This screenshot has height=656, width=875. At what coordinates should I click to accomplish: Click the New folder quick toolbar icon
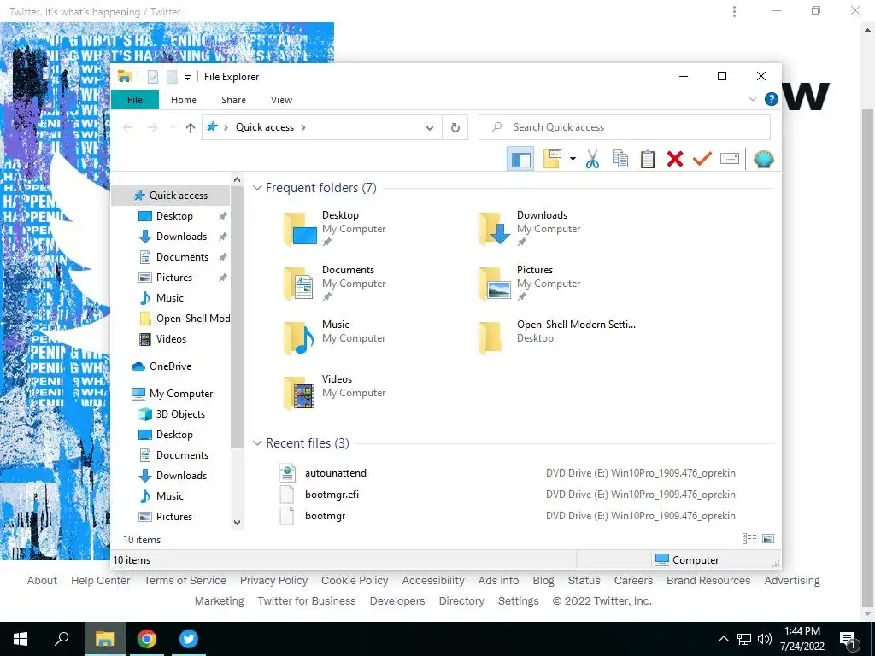(173, 77)
